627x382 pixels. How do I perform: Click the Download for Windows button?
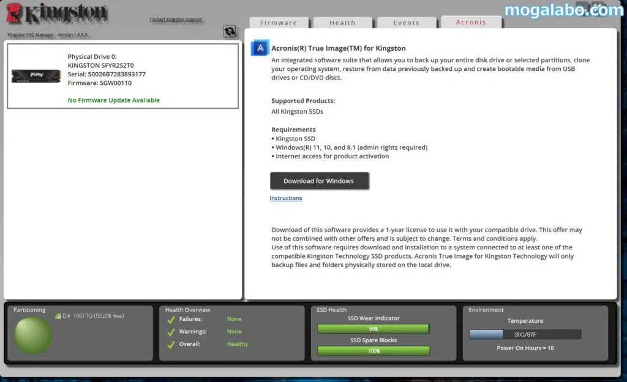point(319,180)
